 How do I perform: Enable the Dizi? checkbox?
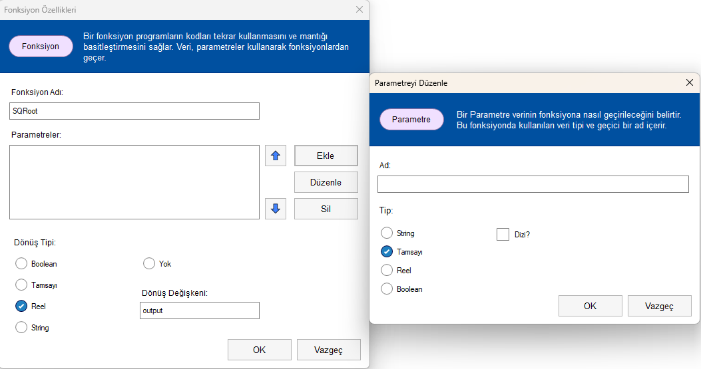coord(503,234)
